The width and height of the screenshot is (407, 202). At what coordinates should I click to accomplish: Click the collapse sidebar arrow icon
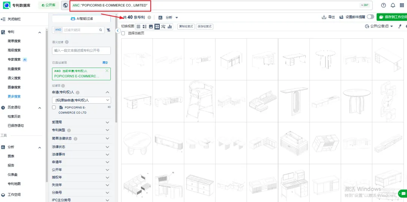tap(3, 20)
